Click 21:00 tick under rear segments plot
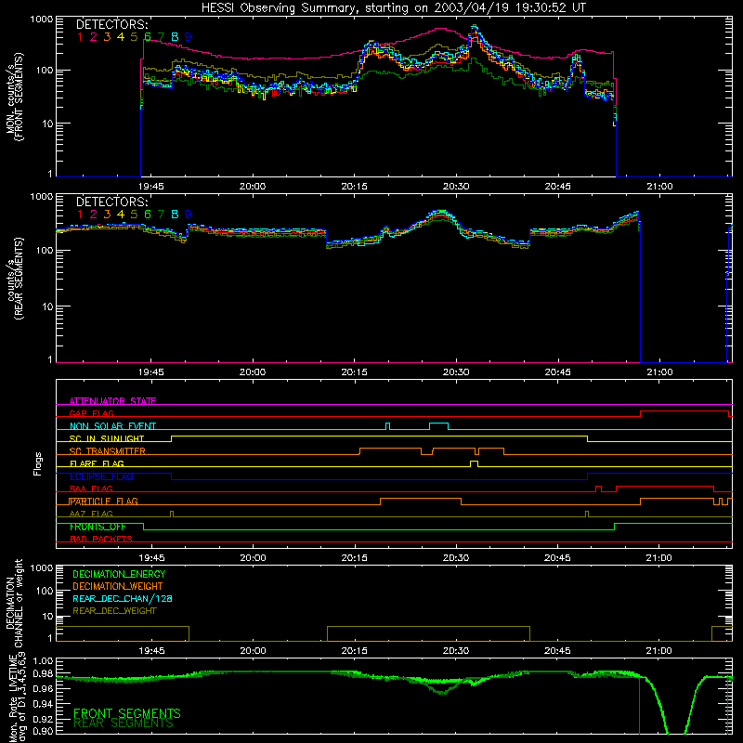 click(x=659, y=372)
